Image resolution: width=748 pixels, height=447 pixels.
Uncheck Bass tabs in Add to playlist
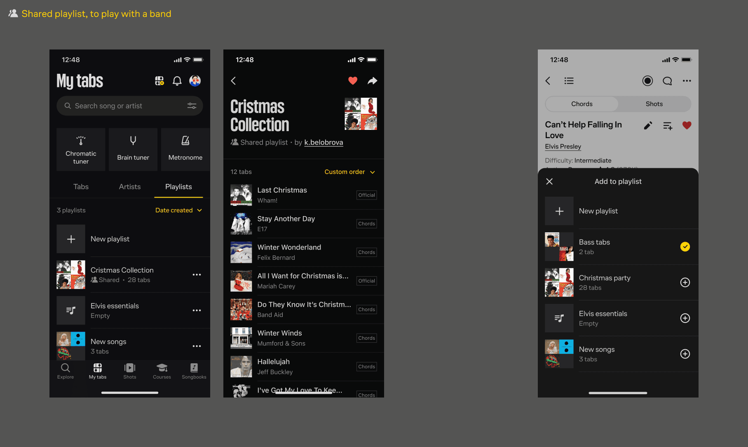pos(685,247)
